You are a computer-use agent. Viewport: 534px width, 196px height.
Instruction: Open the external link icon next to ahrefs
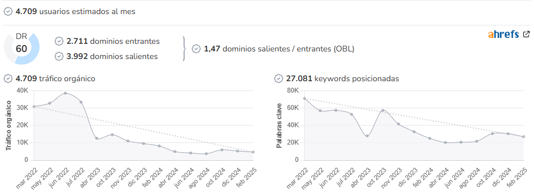click(526, 34)
